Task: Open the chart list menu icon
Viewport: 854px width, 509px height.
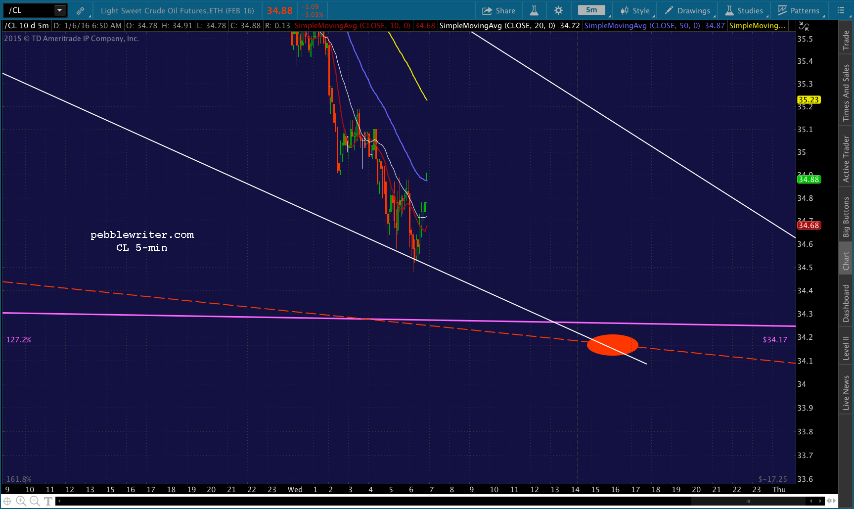Action: 841,10
